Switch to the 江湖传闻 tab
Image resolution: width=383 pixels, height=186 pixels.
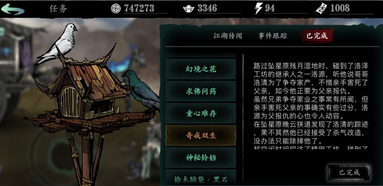click(228, 36)
